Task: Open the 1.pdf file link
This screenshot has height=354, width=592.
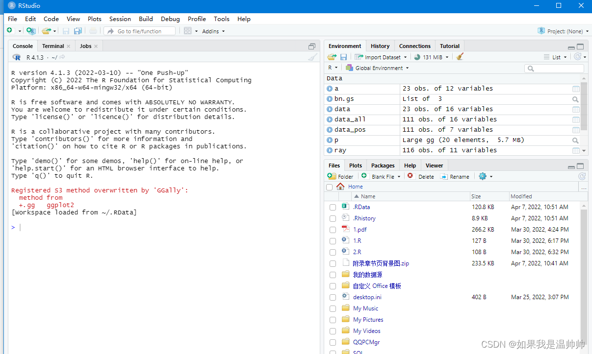Action: [360, 230]
